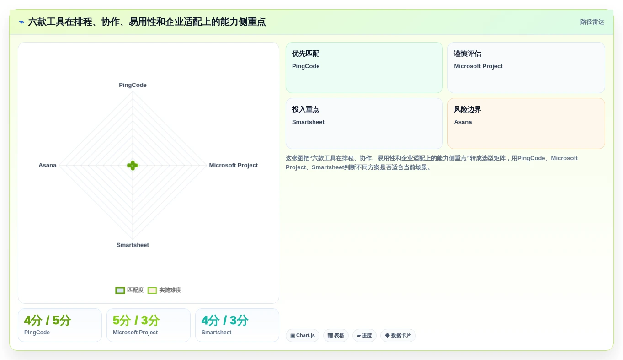Click Smartsheet label under the 4分 / 3分 score
The image size is (623, 360).
(x=217, y=333)
